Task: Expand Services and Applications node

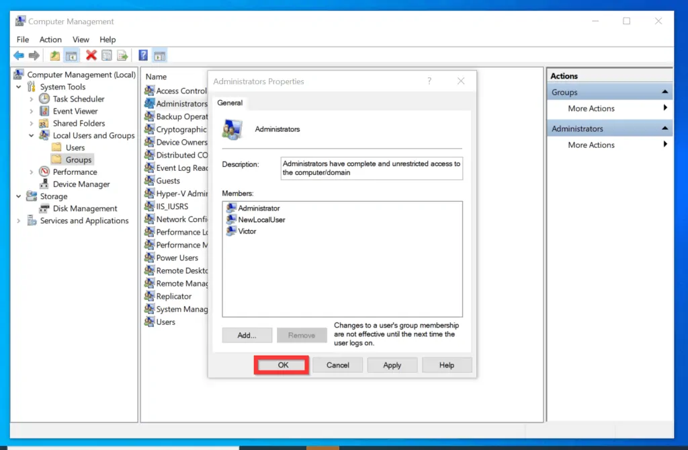Action: pyautogui.click(x=19, y=221)
